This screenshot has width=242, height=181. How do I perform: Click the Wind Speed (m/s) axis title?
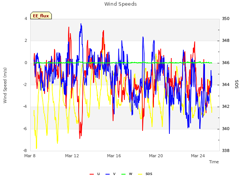coord(5,85)
